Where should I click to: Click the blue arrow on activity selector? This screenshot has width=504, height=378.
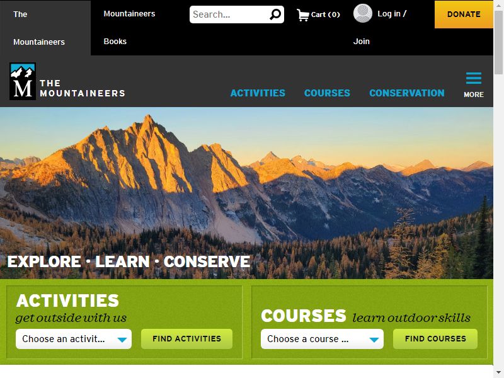pos(122,340)
